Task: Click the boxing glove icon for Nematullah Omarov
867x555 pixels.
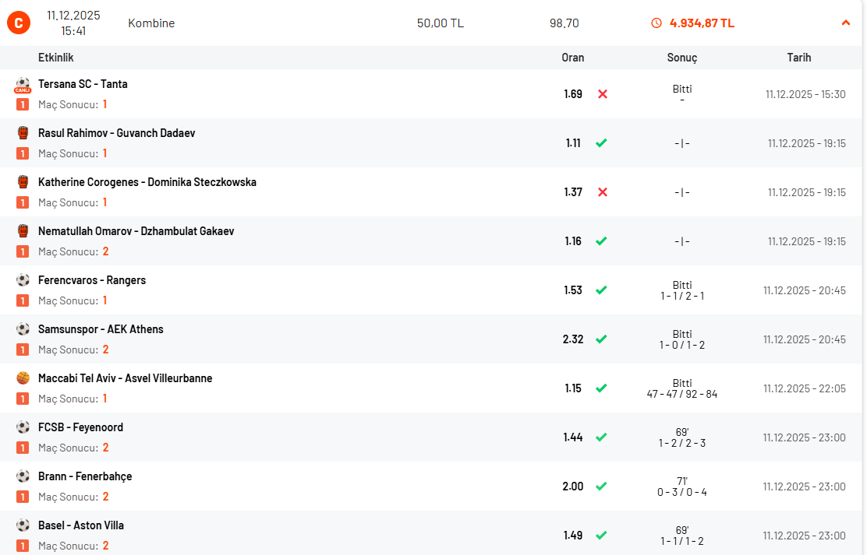Action: [x=23, y=231]
